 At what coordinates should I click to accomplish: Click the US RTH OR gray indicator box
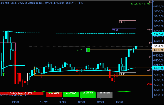coord(105,95)
